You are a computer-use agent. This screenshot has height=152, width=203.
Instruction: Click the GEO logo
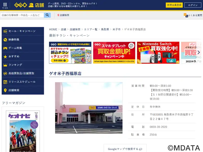pyautogui.click(x=21, y=5)
